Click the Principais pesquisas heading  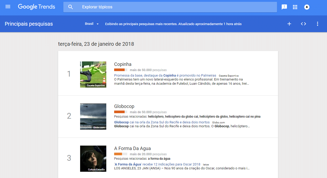29,24
